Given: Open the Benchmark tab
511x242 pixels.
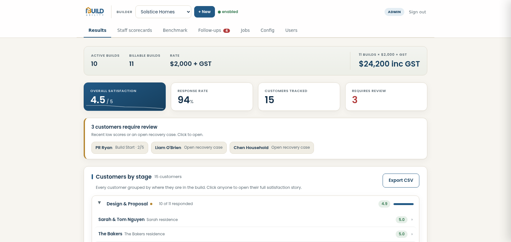Looking at the screenshot, I should tap(175, 30).
